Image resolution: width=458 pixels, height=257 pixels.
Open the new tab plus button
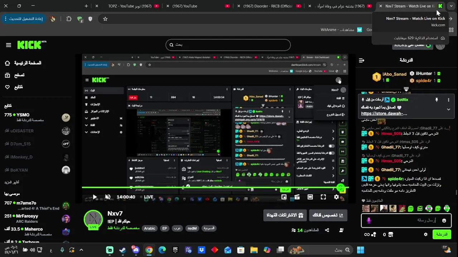click(86, 6)
